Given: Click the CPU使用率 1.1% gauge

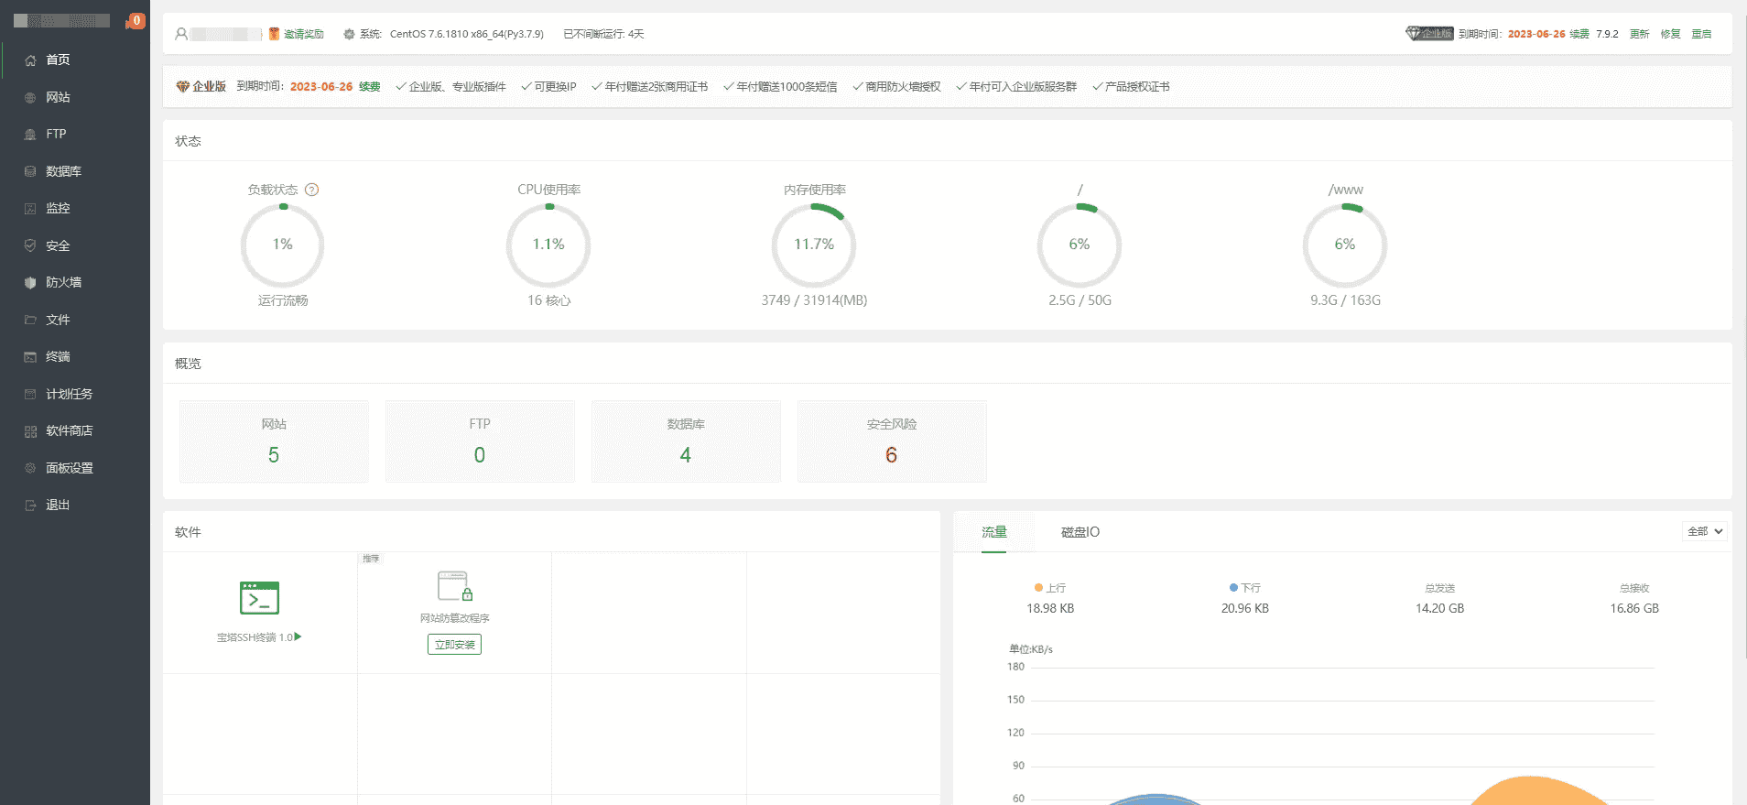Looking at the screenshot, I should pos(548,245).
